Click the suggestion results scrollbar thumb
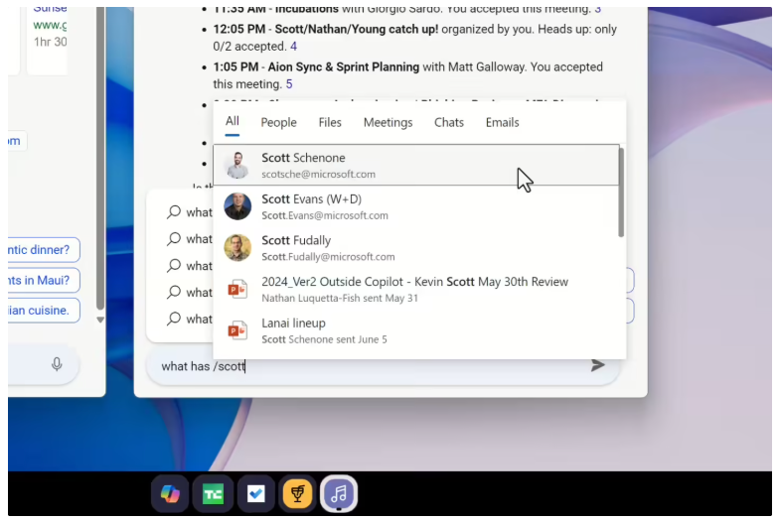This screenshot has height=521, width=780. click(x=621, y=192)
